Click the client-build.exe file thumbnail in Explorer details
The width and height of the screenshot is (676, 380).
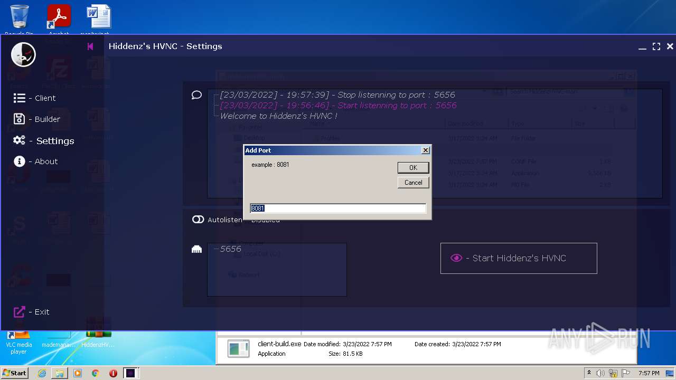pyautogui.click(x=238, y=349)
